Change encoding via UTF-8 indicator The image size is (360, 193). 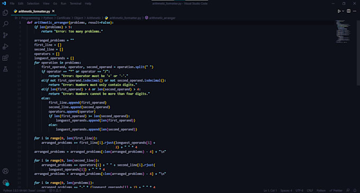pyautogui.click(x=300, y=190)
